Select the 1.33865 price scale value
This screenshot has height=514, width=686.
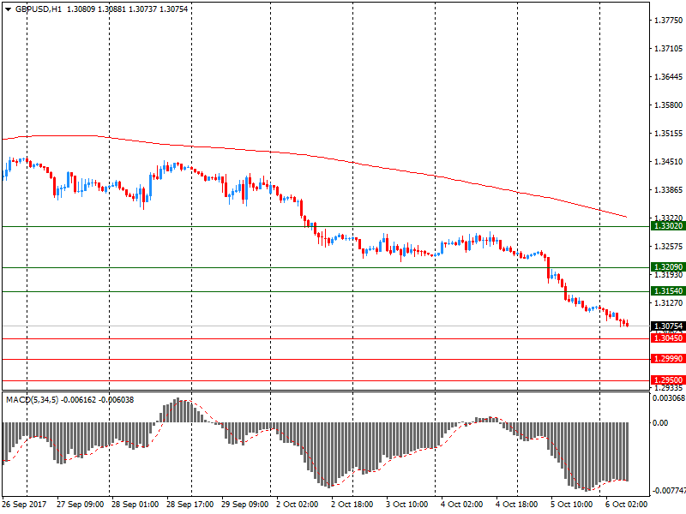[x=668, y=189]
